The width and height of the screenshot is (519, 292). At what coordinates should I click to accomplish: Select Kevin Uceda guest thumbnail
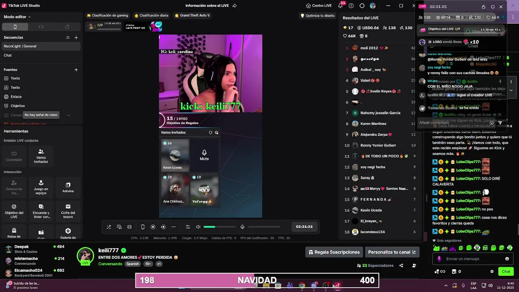(x=175, y=155)
